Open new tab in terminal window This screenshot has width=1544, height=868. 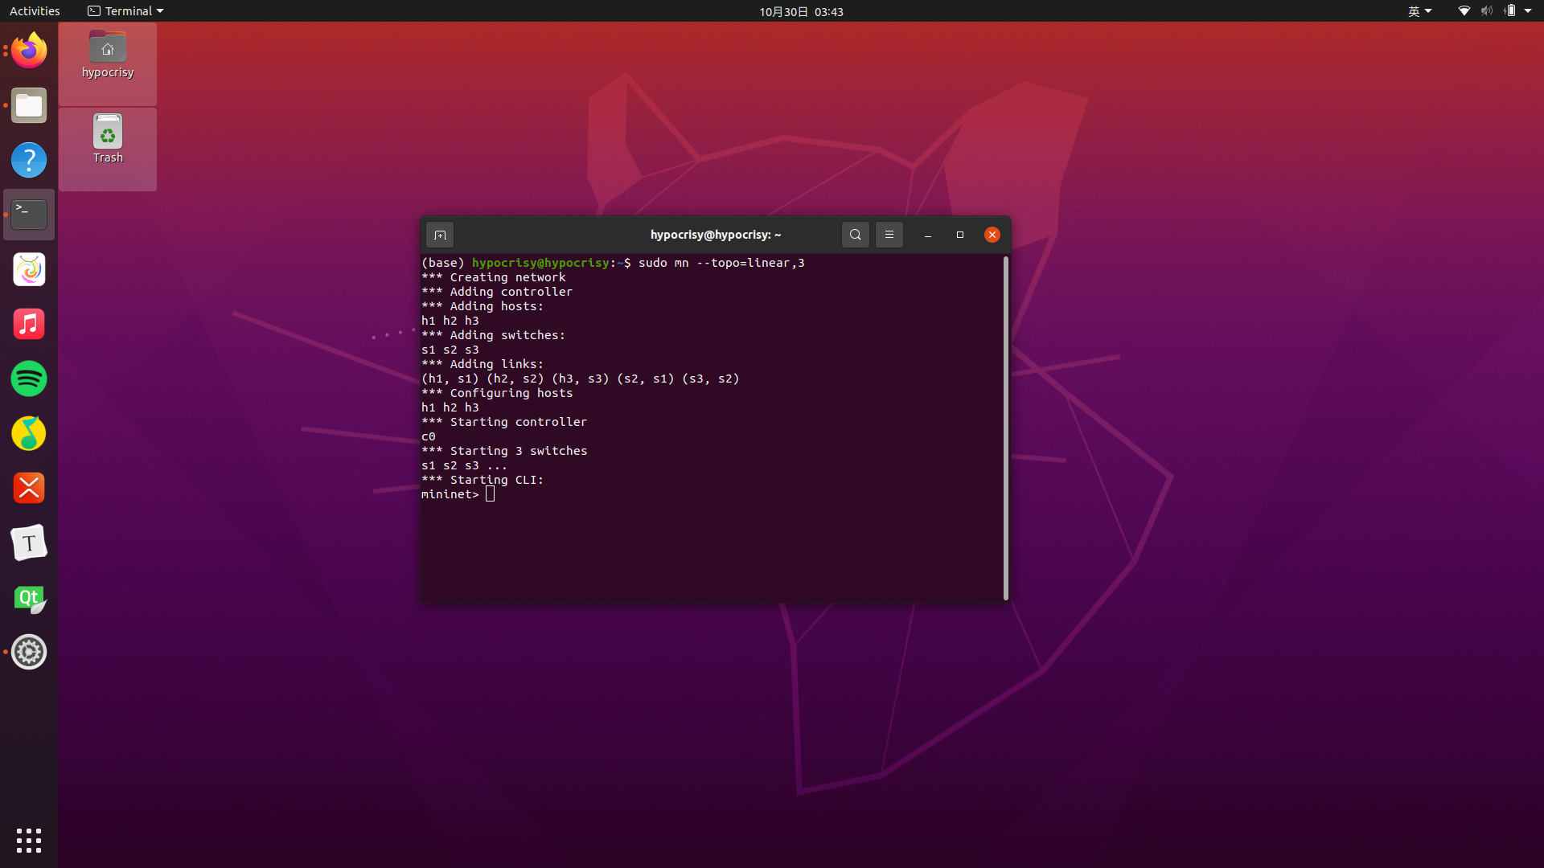point(440,235)
